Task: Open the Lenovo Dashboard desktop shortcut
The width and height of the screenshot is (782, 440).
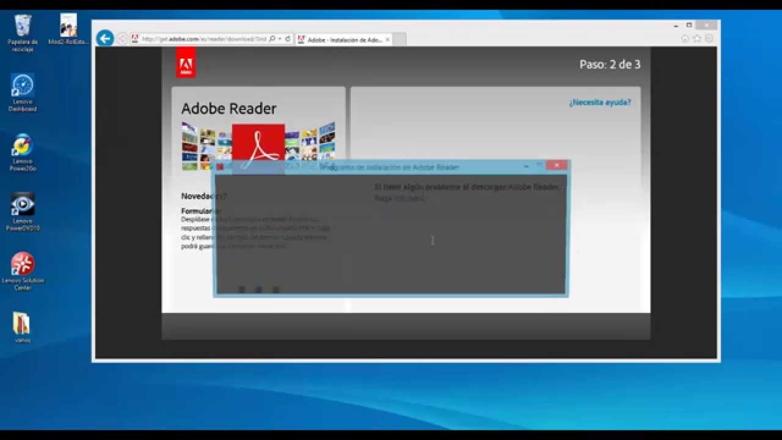Action: click(x=23, y=92)
